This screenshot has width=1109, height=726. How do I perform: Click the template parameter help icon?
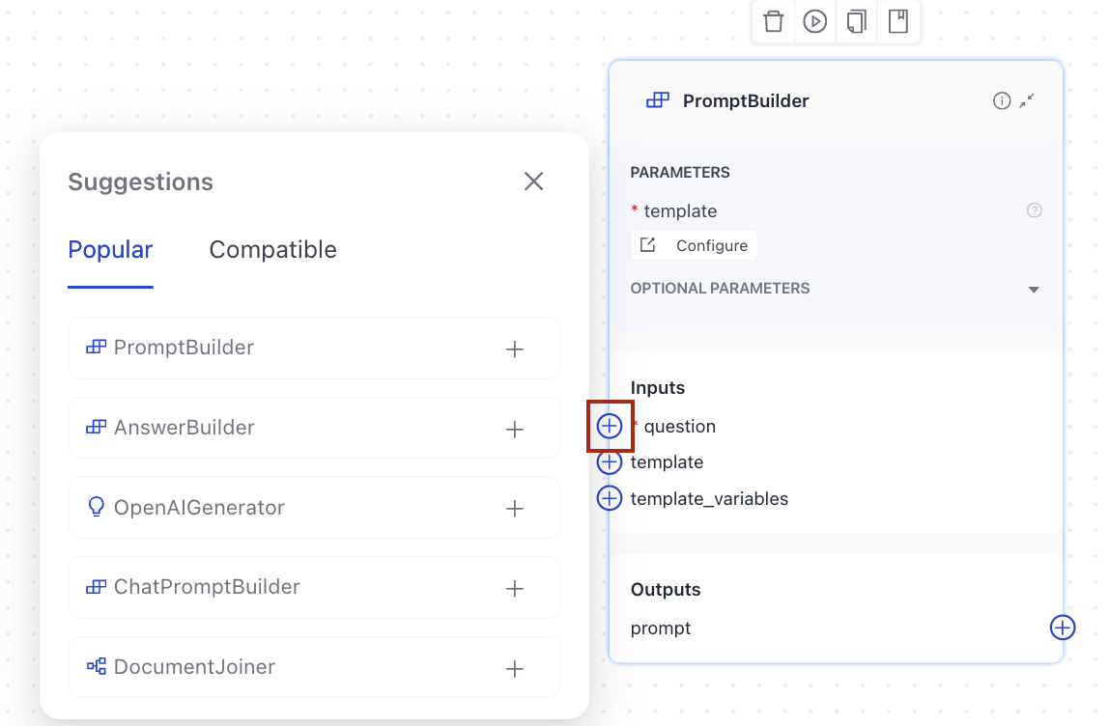[x=1035, y=209]
